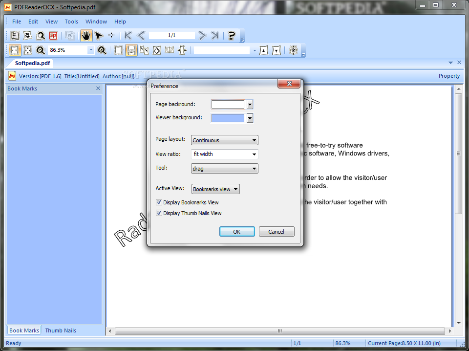The image size is (469, 351).
Task: Uncheck Display Bookmarks View
Action: pyautogui.click(x=159, y=202)
